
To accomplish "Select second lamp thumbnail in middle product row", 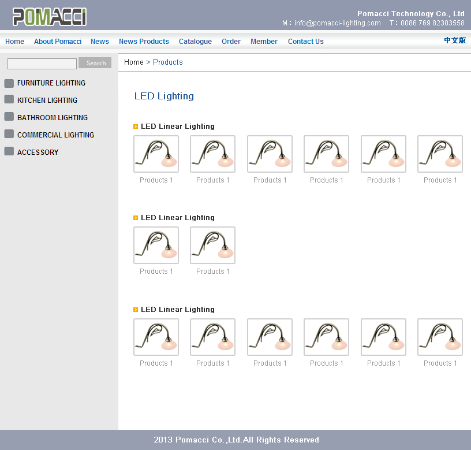I will pyautogui.click(x=212, y=246).
